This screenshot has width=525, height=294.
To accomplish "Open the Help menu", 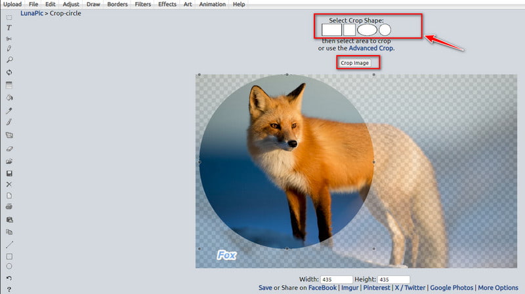I will coord(239,5).
